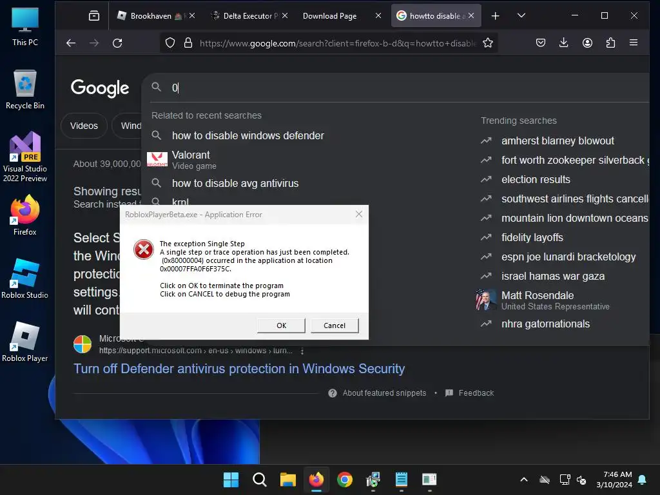The height and width of the screenshot is (495, 660).
Task: Open the Save to Pocket icon
Action: coord(541,43)
